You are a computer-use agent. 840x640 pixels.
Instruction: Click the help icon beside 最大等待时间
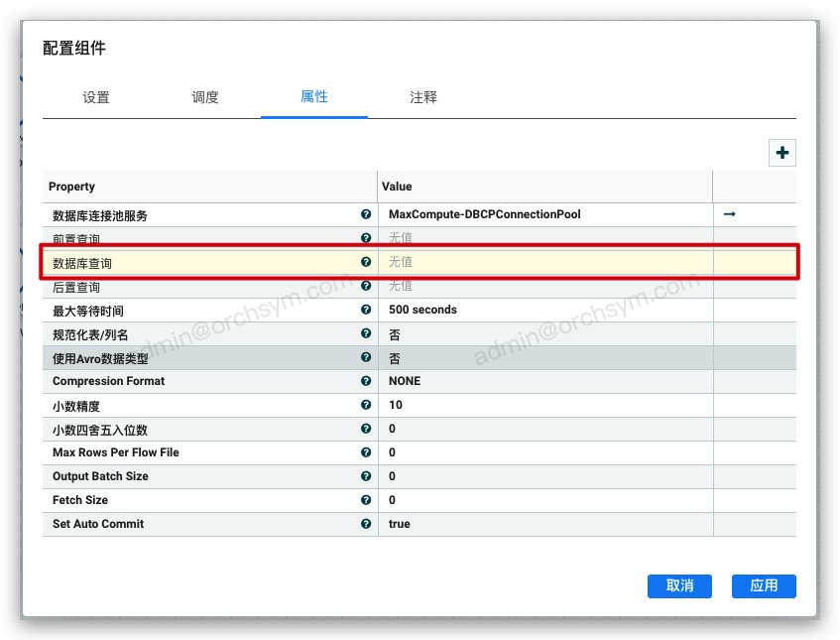[366, 310]
